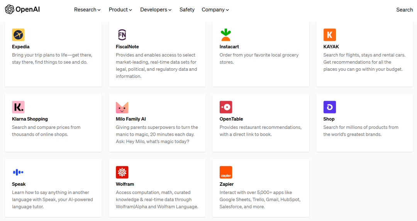This screenshot has width=417, height=221.
Task: Open the Safety menu item
Action: click(187, 10)
